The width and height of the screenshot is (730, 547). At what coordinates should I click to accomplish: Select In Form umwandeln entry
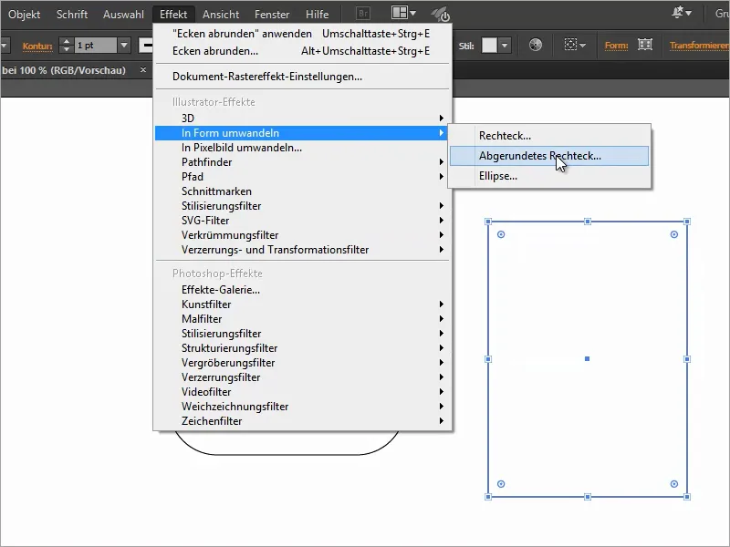[302, 133]
